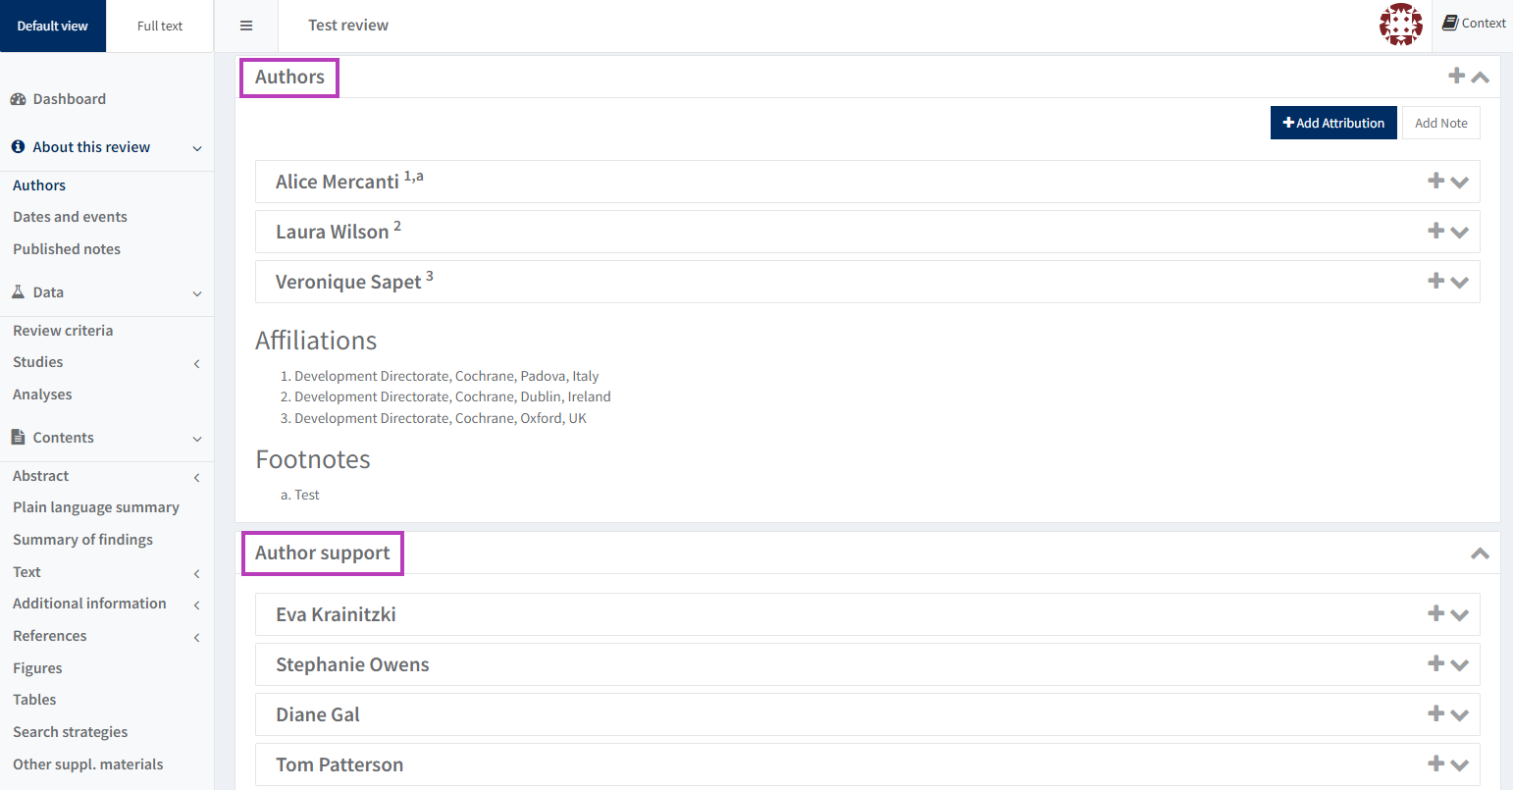Click the Add Note button
1513x790 pixels.
pos(1440,123)
